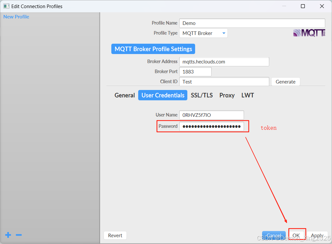Click MQTT Broker Profile Settings header
This screenshot has height=244, width=332.
click(153, 49)
